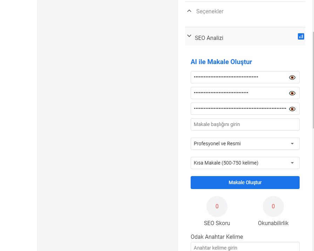Select the SEO Analizi panel header
314x251 pixels.
[x=245, y=37]
